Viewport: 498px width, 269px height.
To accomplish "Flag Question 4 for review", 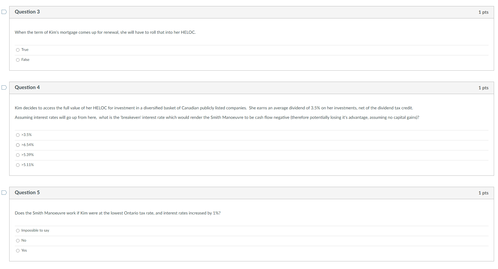I will (x=4, y=87).
